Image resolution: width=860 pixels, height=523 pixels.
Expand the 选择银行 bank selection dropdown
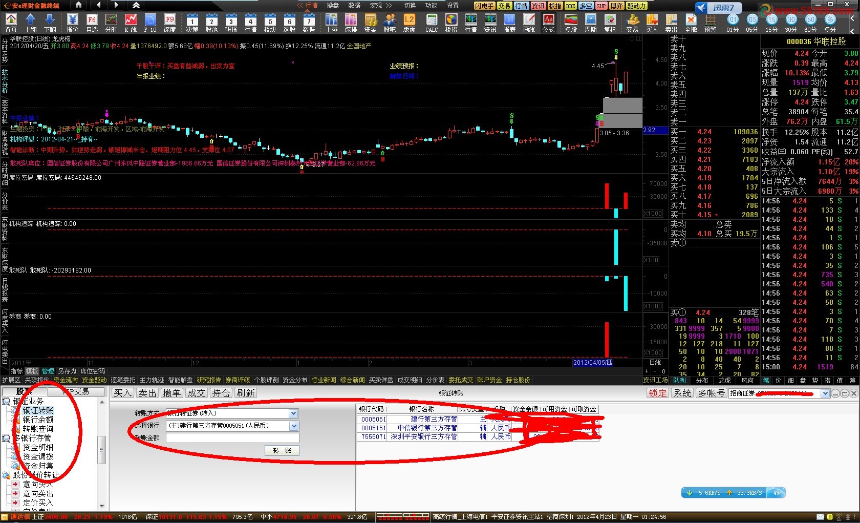click(293, 426)
